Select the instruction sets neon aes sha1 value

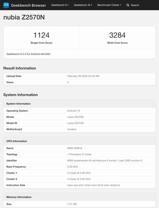(93, 185)
